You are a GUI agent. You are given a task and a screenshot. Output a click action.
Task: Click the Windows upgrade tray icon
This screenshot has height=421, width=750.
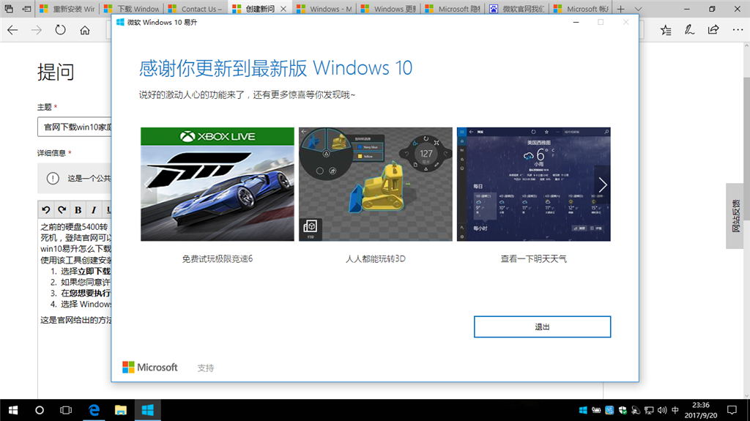pos(583,410)
